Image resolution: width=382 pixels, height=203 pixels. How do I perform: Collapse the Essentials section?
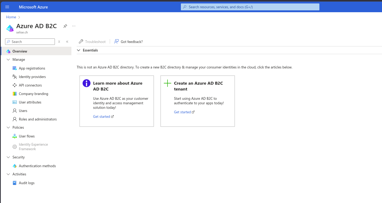pos(79,50)
